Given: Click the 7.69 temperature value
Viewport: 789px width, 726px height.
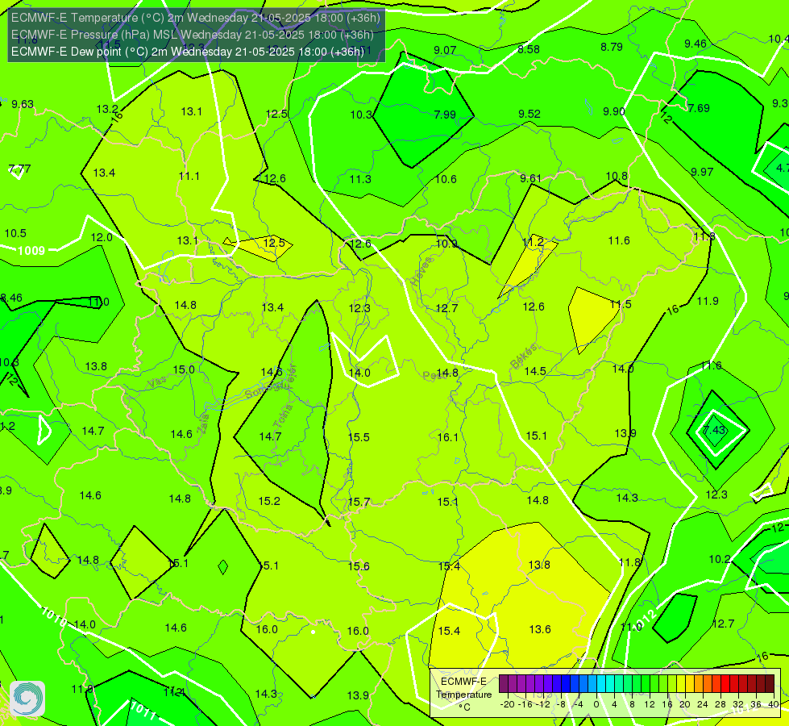Looking at the screenshot, I should [x=699, y=108].
